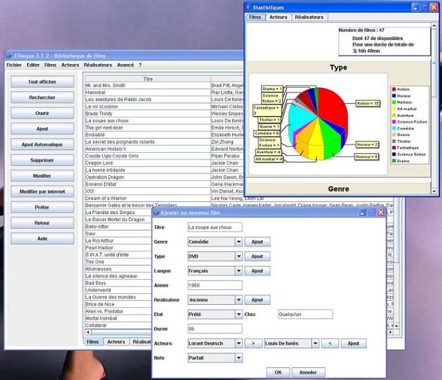Click the Titre input field
Viewport: 442px width, 380px height.
click(215, 227)
